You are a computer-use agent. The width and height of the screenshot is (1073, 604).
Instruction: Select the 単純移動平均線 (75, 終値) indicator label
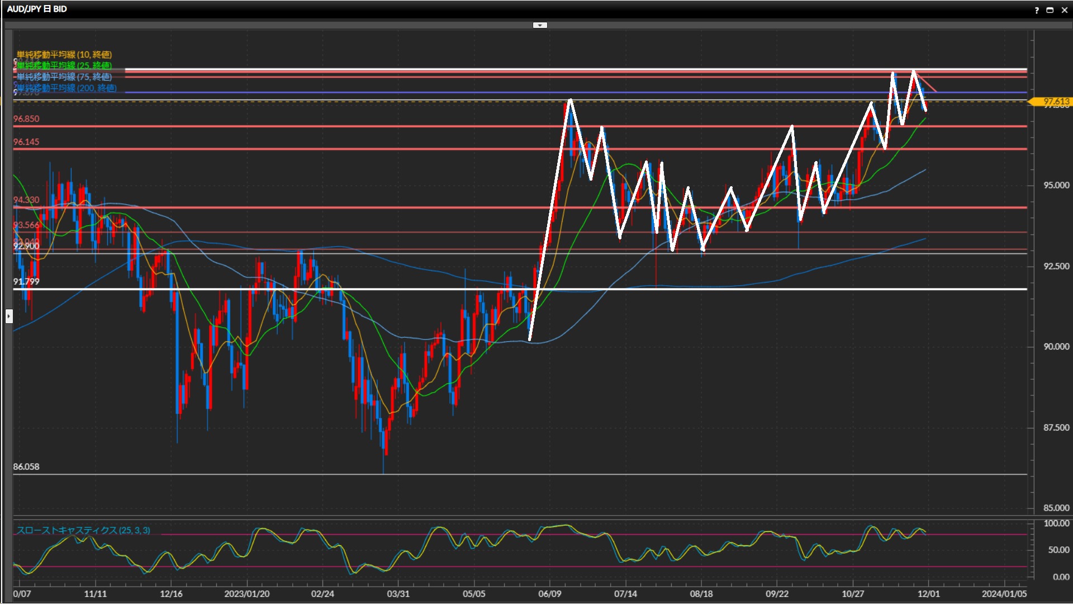(64, 77)
